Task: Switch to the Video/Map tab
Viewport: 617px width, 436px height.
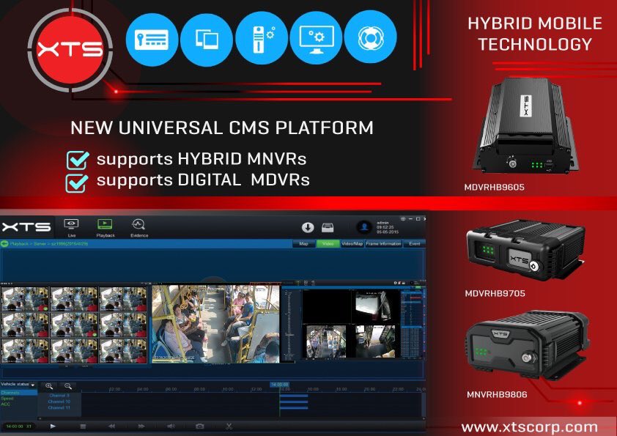Action: pyautogui.click(x=352, y=244)
